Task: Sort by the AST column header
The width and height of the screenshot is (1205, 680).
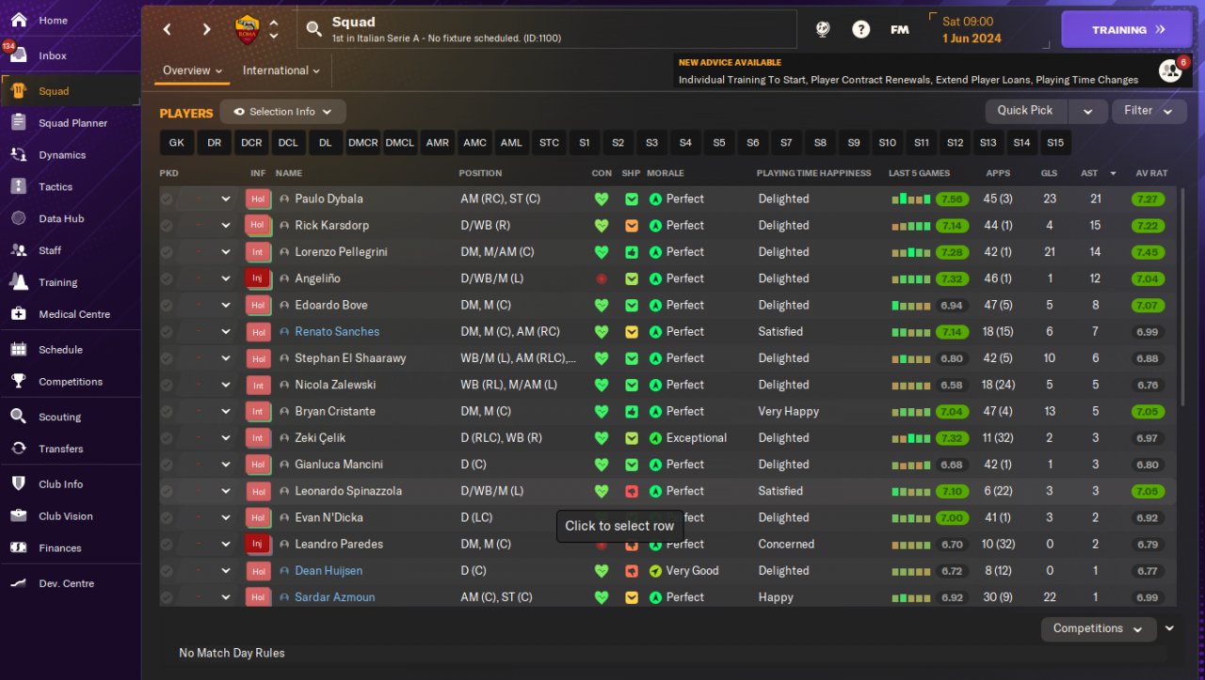Action: pyautogui.click(x=1089, y=173)
